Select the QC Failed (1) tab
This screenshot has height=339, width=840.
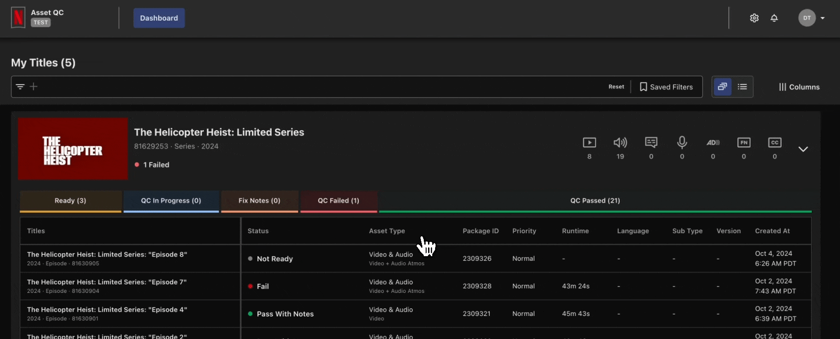pyautogui.click(x=339, y=201)
